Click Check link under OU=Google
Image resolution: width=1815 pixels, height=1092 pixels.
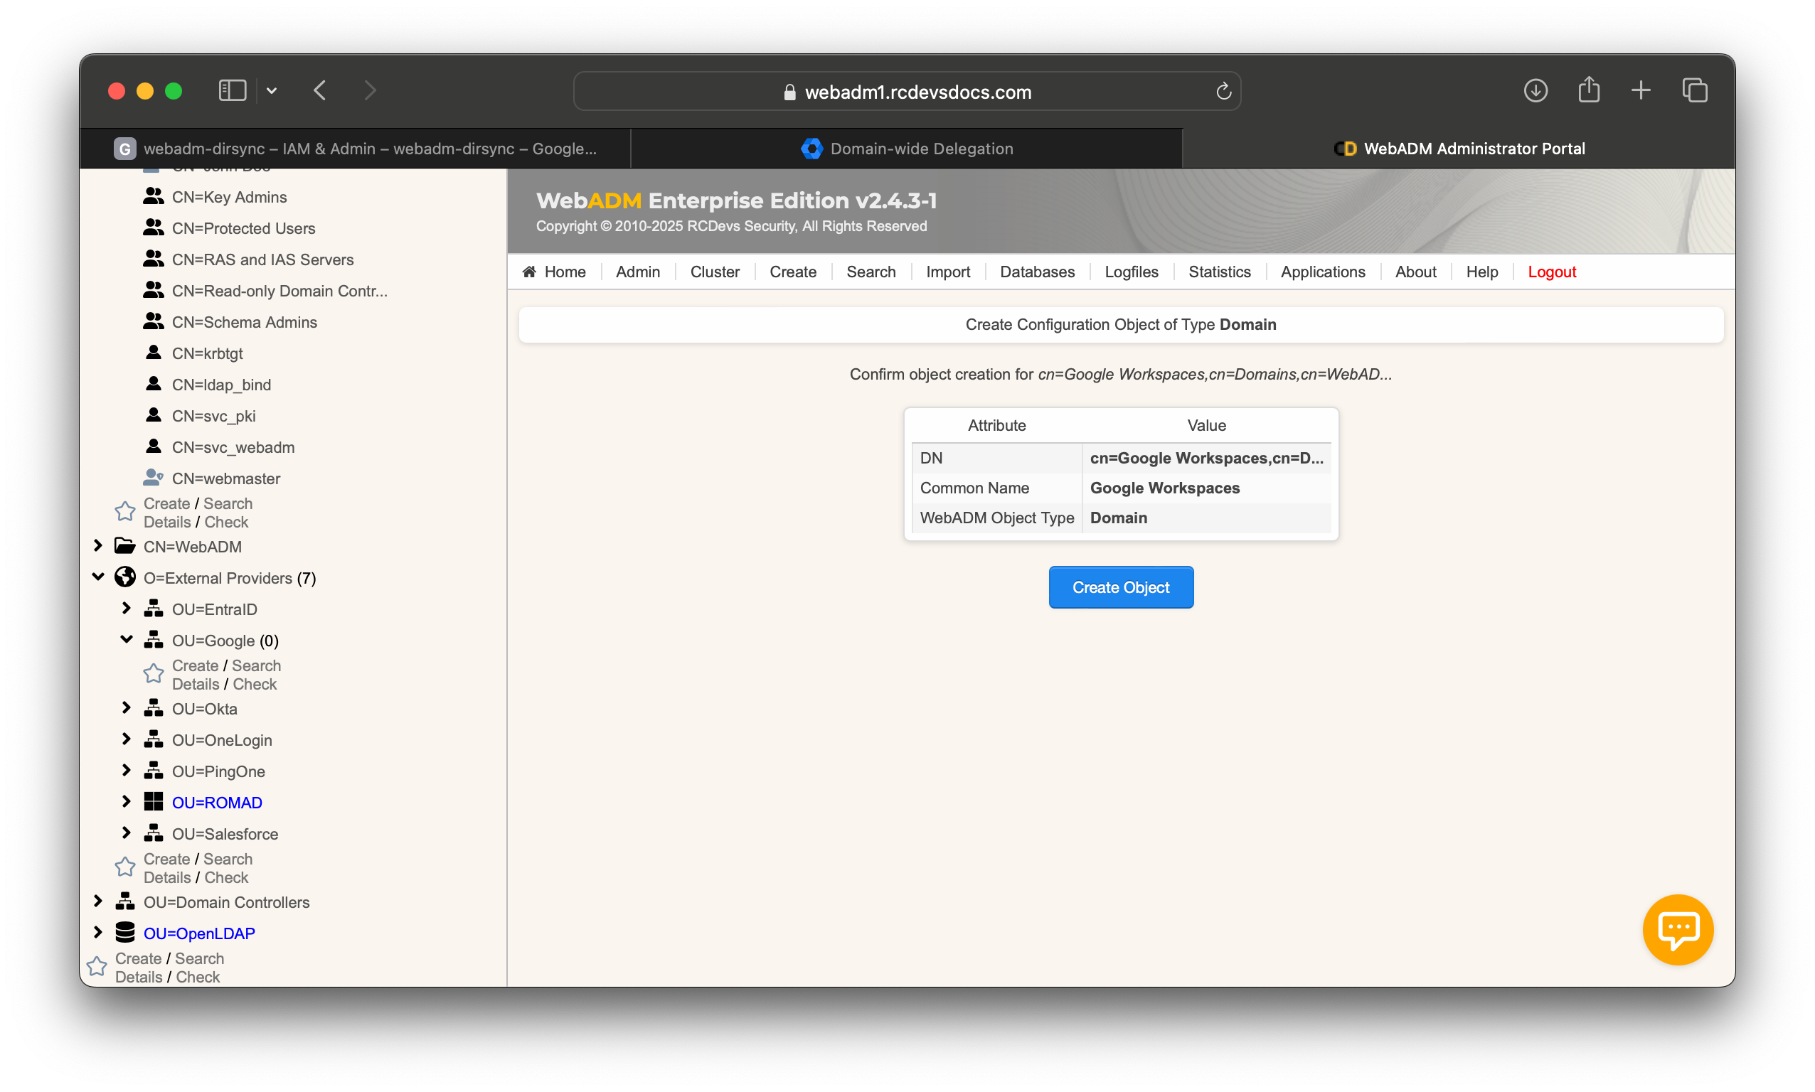click(255, 684)
